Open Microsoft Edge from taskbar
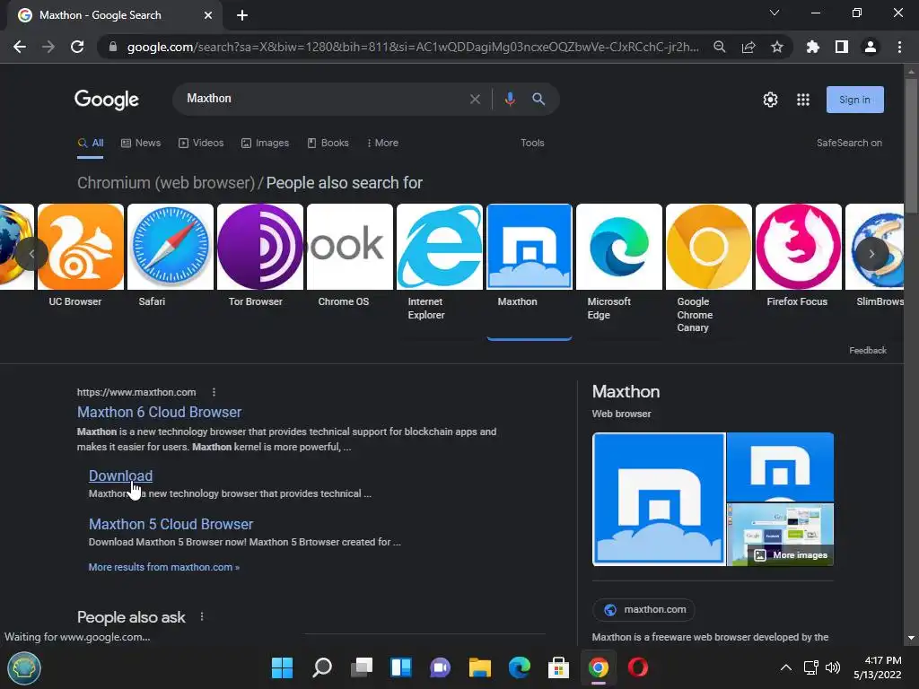Screen dimensions: 919x689 (520, 667)
